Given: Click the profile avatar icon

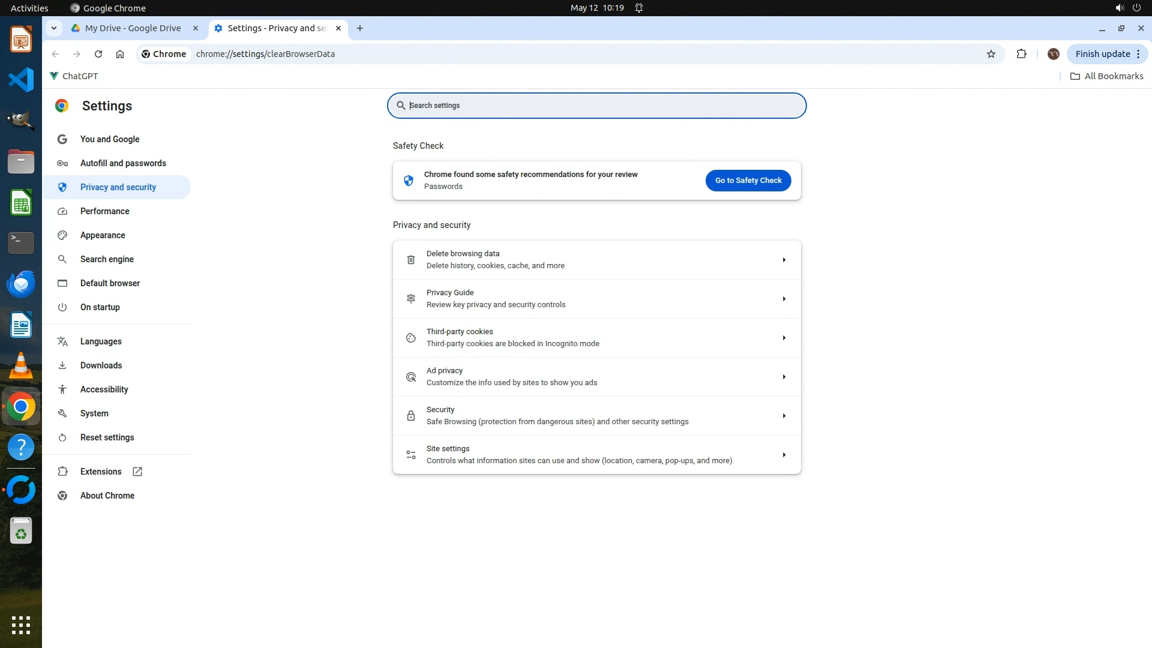Looking at the screenshot, I should pyautogui.click(x=1053, y=54).
